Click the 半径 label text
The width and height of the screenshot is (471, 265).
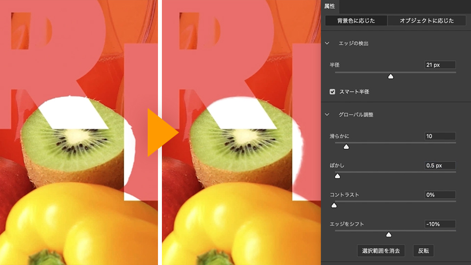click(335, 65)
